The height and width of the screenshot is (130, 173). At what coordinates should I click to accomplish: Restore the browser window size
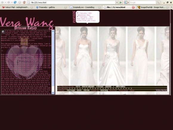point(168,2)
